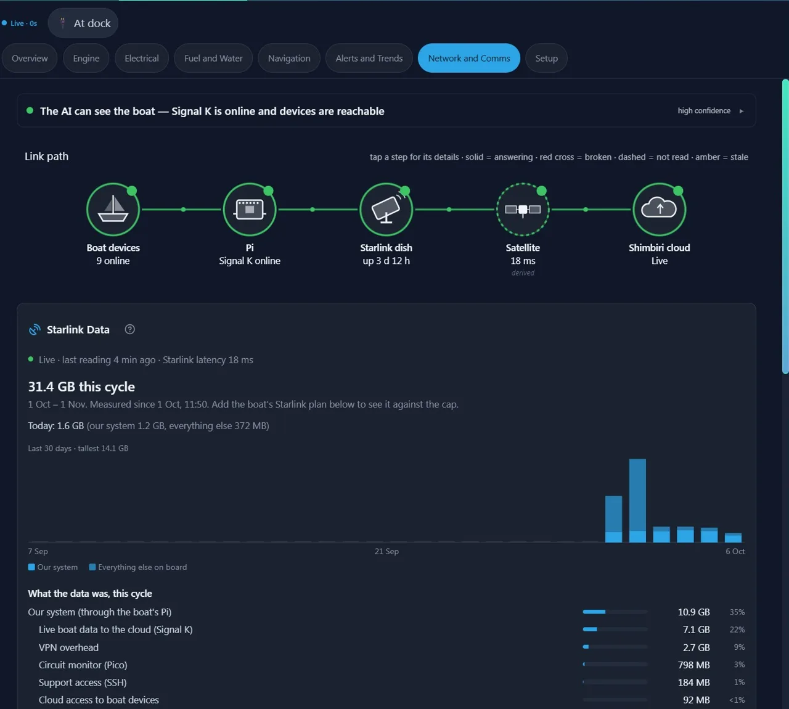Screen dimensions: 789x709
Task: Click the 'Link path' heading
Action: click(47, 157)
